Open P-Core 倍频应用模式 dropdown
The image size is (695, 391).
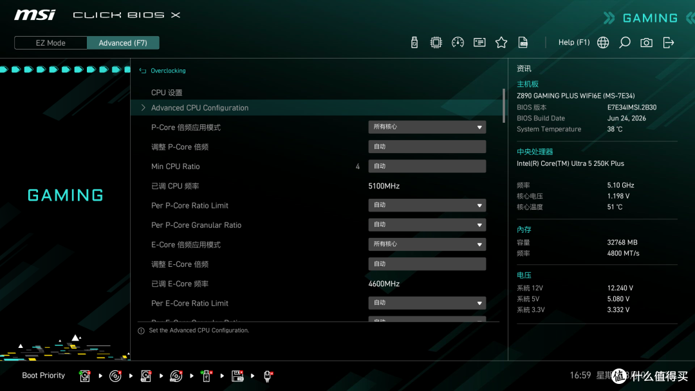427,127
